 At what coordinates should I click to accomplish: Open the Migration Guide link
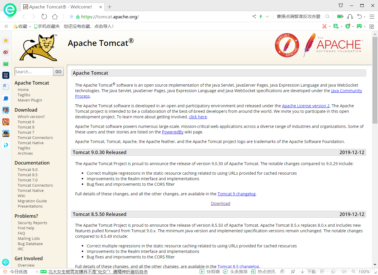32,201
